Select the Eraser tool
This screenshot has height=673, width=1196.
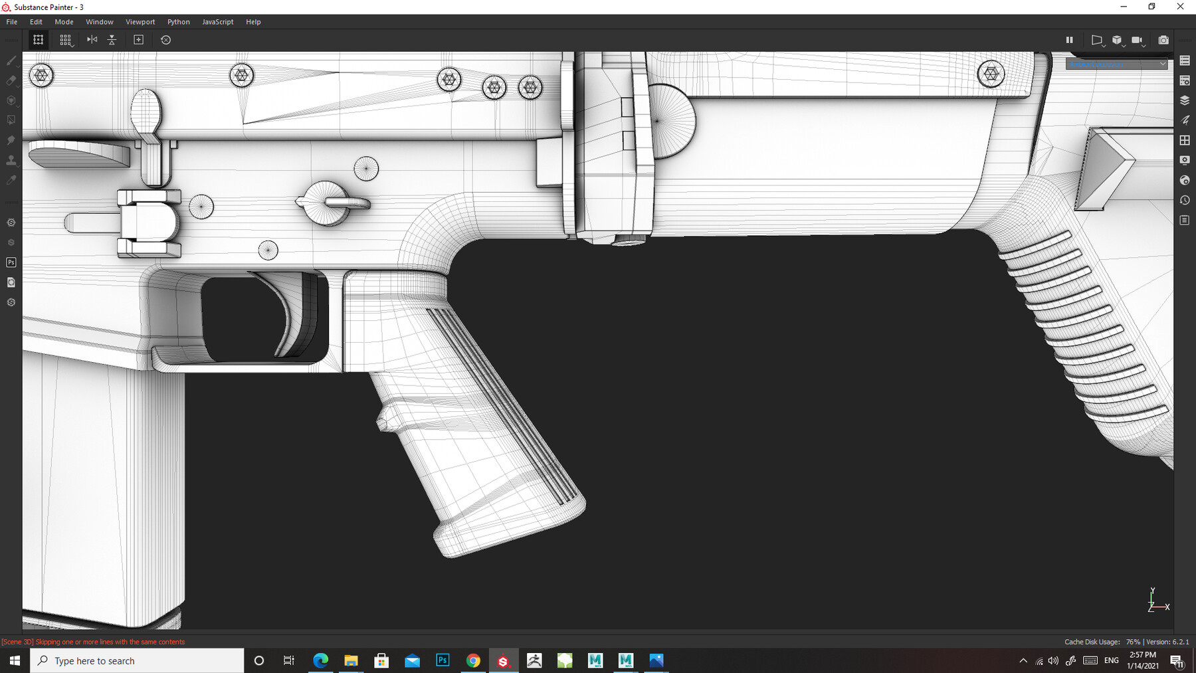pos(11,81)
